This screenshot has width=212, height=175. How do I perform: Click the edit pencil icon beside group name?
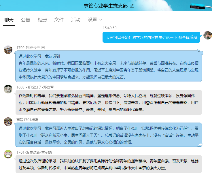point(132,6)
